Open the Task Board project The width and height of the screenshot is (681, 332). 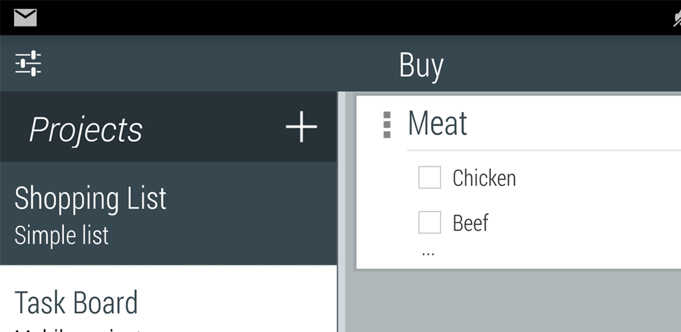pyautogui.click(x=76, y=303)
